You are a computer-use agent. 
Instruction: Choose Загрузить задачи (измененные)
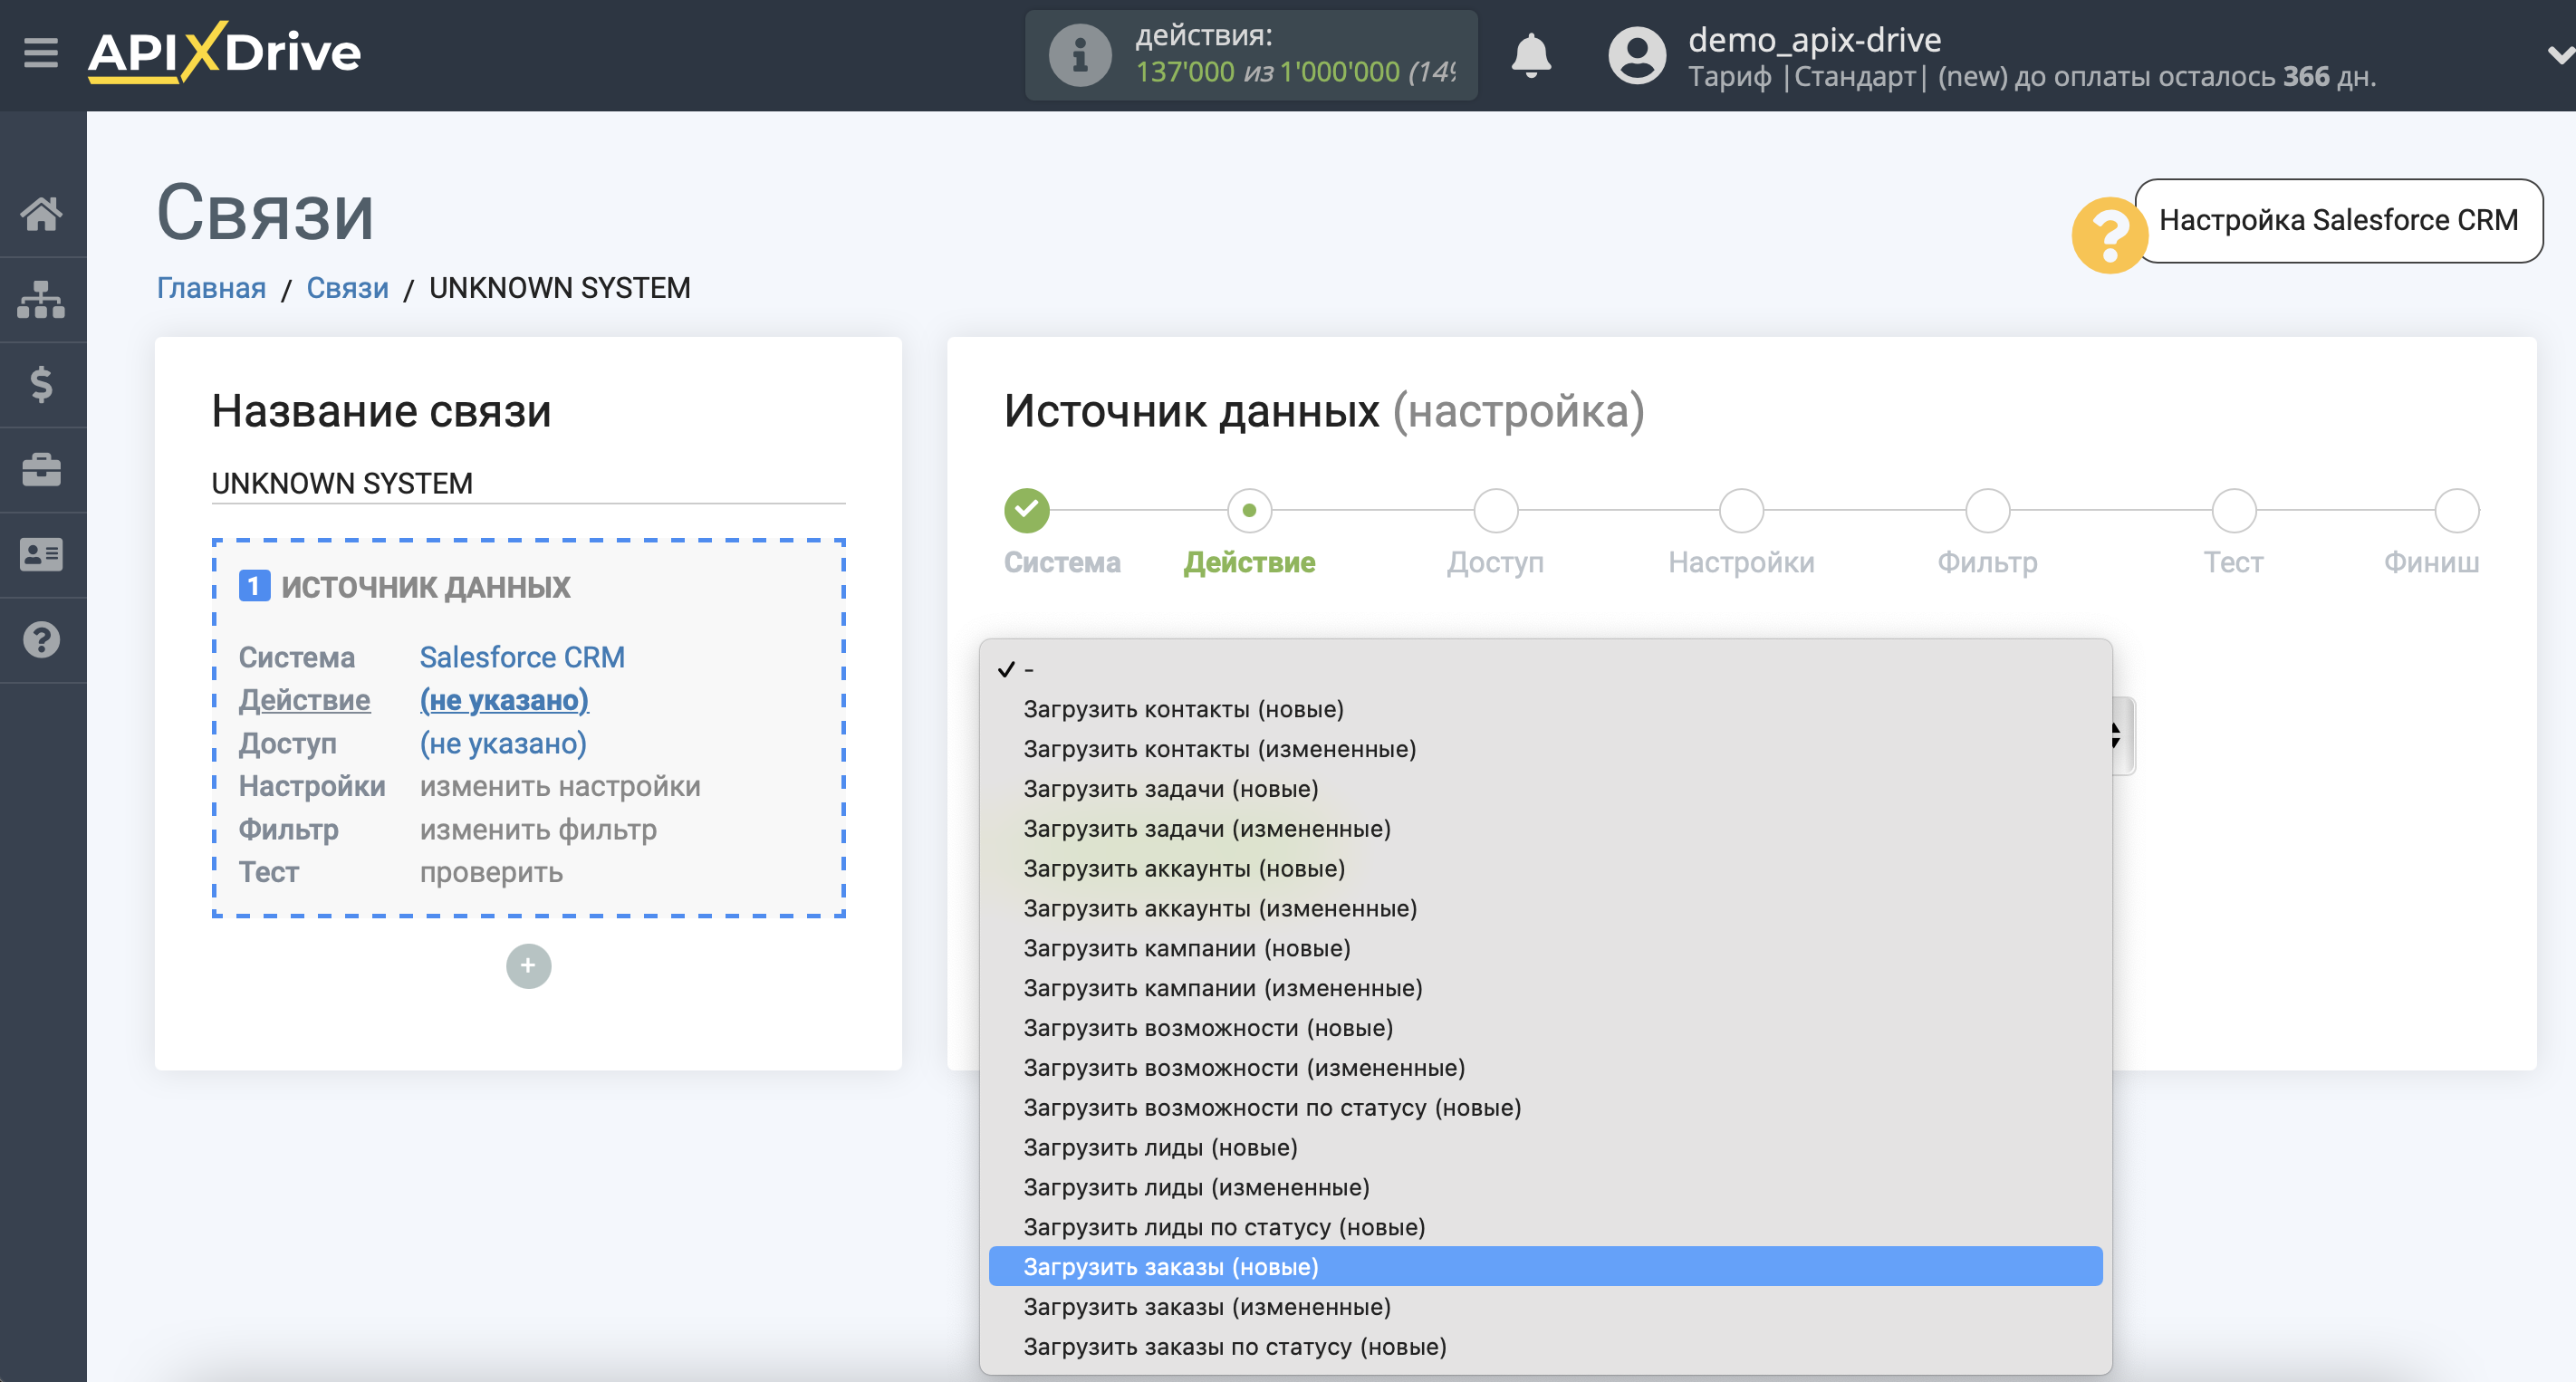1545,829
